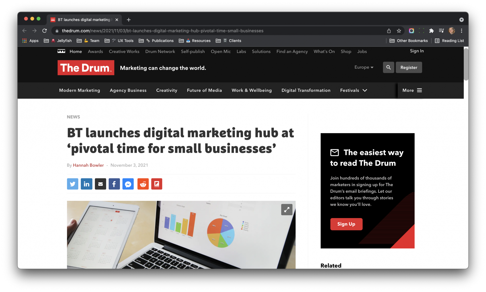Click the green screenshot extension icon
Viewport: 486px width, 292px height.
421,31
